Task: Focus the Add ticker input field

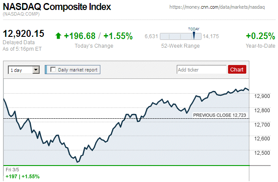Action: pyautogui.click(x=202, y=69)
